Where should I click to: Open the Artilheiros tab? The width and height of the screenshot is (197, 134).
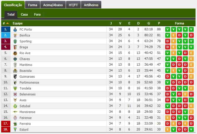pos(91,5)
